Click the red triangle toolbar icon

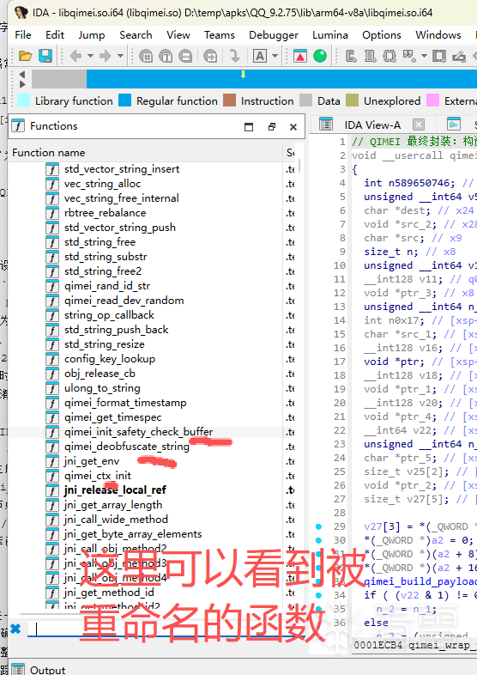[x=299, y=56]
